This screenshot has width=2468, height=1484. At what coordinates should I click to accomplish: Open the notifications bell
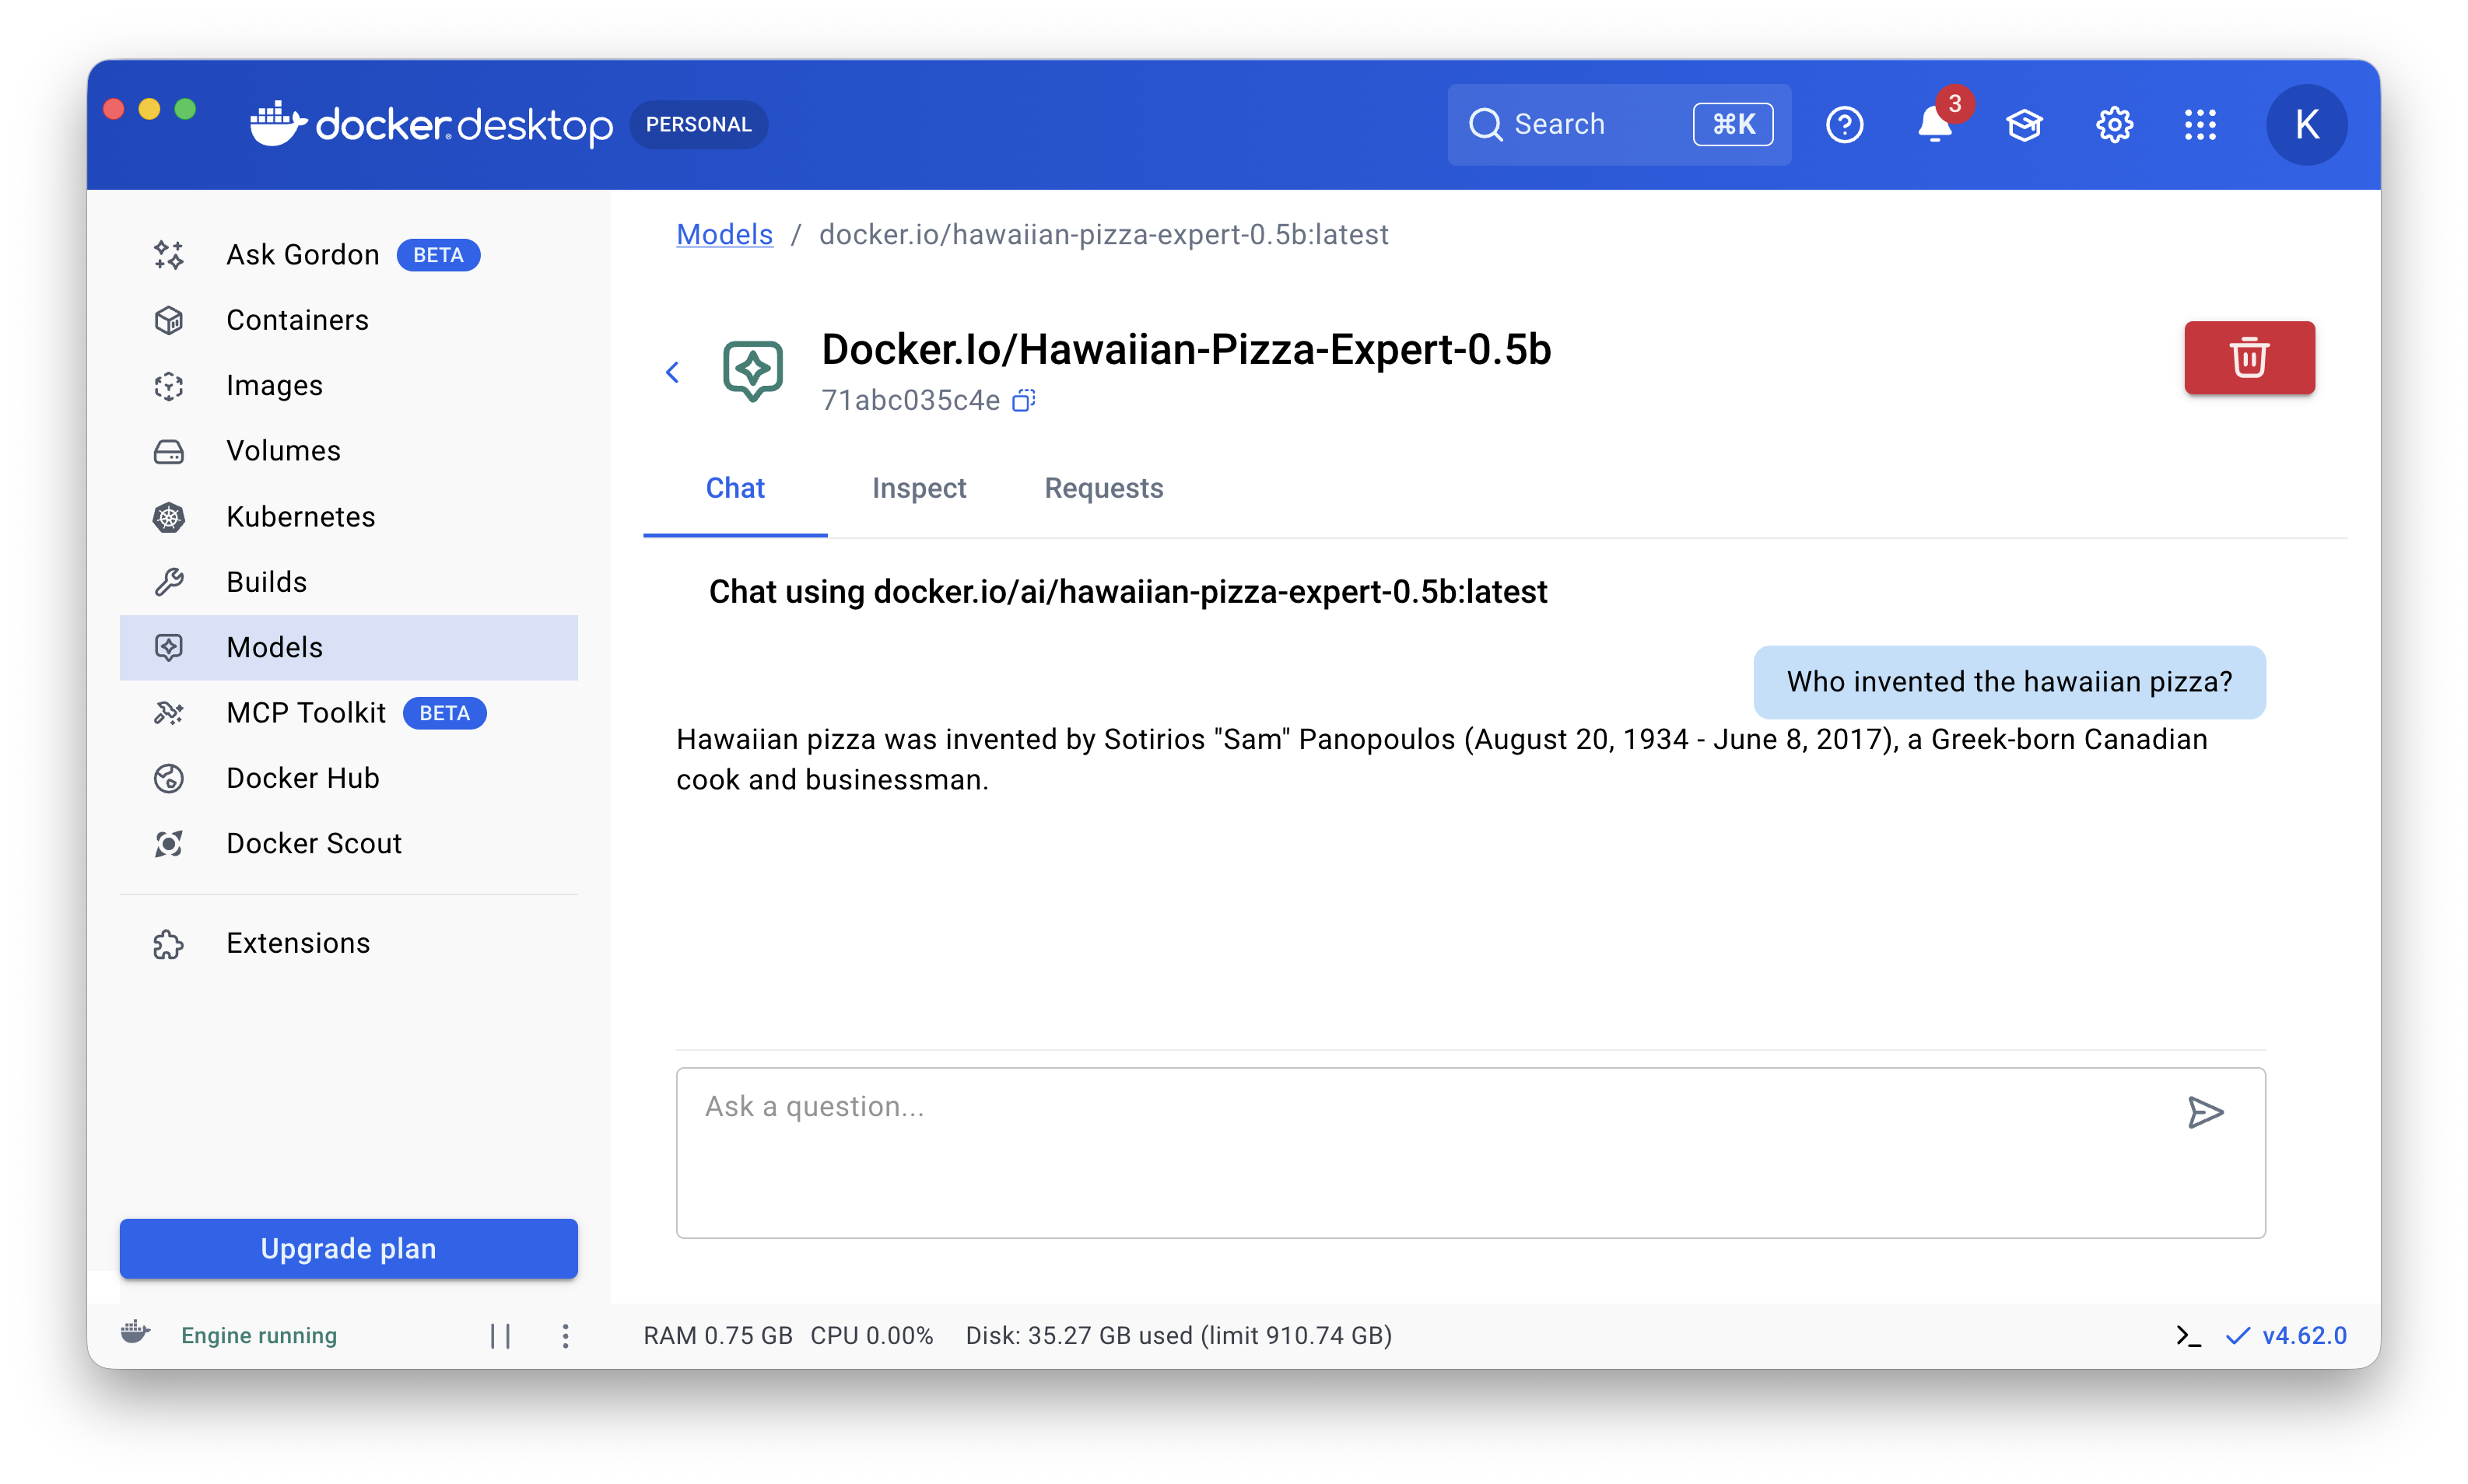tap(1933, 125)
